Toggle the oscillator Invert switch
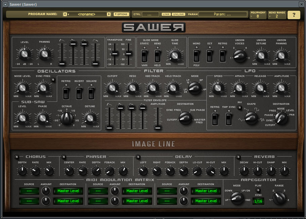The image size is (306, 219). [79, 93]
